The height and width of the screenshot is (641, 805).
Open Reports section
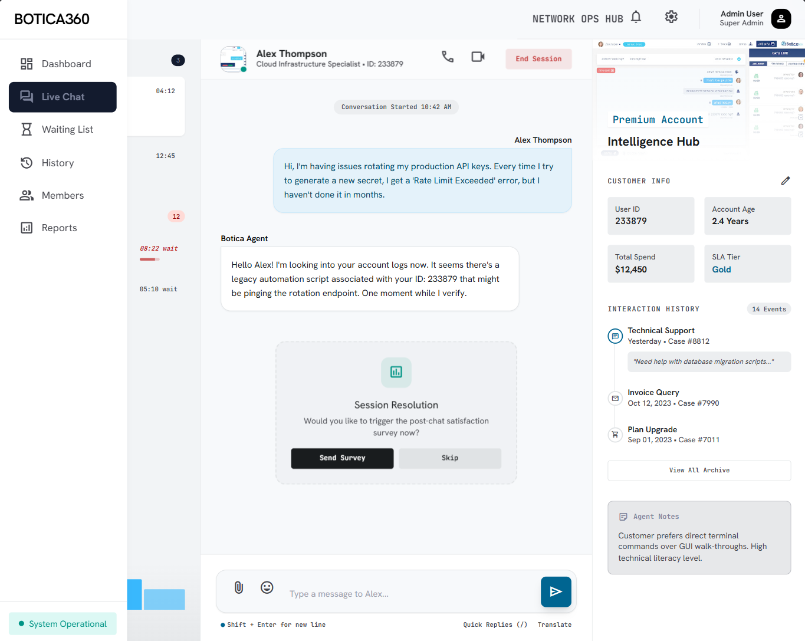click(63, 228)
